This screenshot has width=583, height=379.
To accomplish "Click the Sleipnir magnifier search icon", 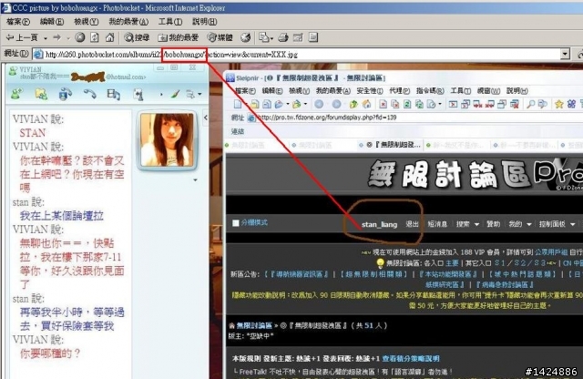I will 530,104.
